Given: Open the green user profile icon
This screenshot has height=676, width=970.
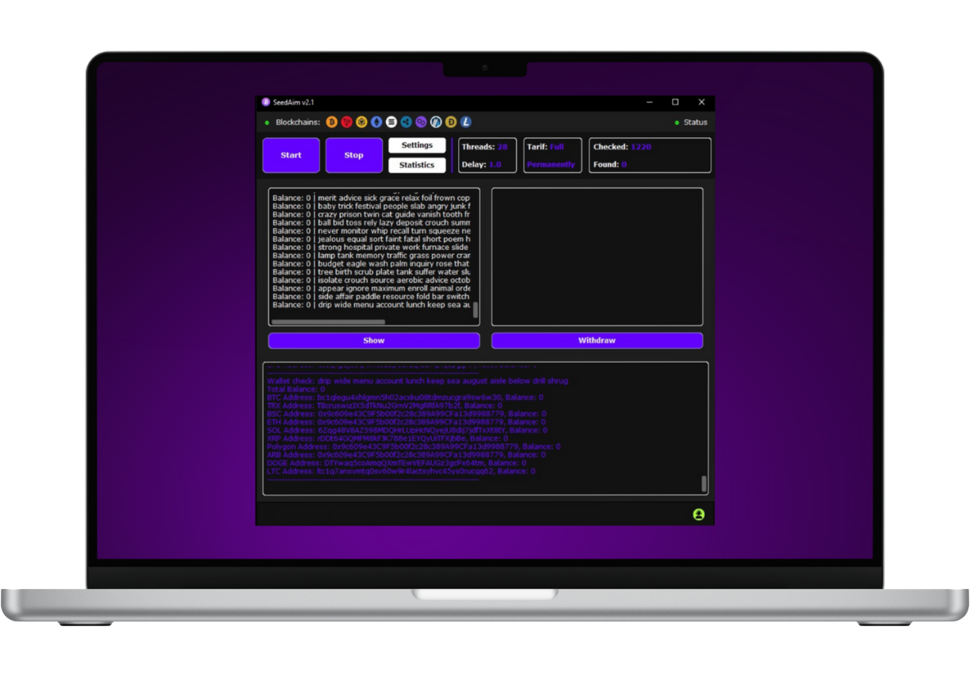Looking at the screenshot, I should 698,515.
